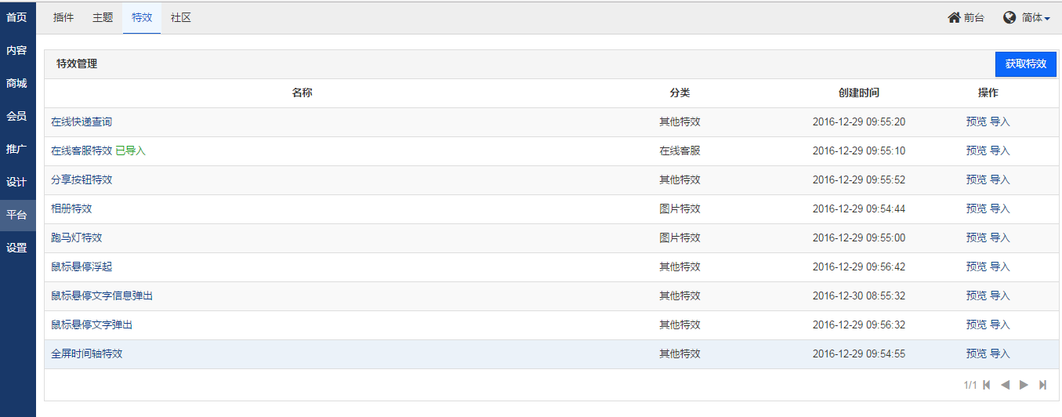Image resolution: width=1062 pixels, height=417 pixels.
Task: Click the 鼠标悬停文字信息弹出 row name
Action: click(x=102, y=296)
